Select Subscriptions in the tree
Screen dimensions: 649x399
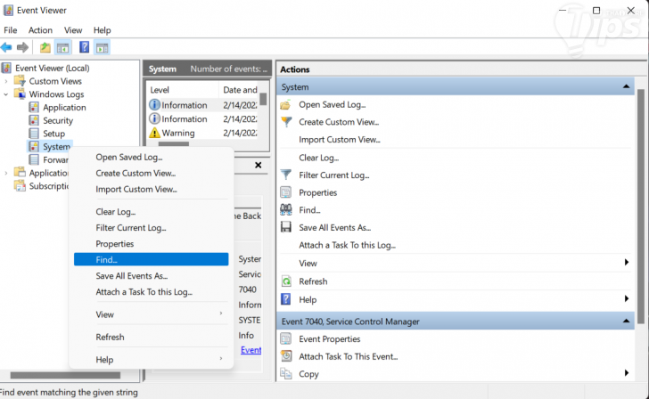click(x=49, y=186)
